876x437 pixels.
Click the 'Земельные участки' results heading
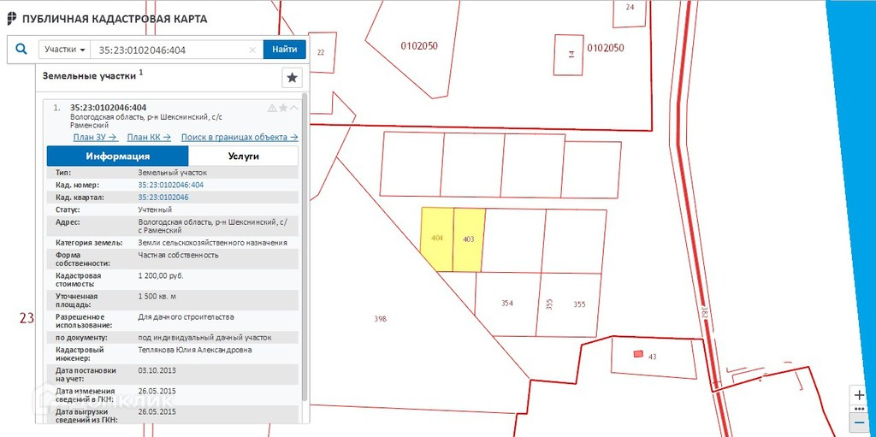click(x=89, y=76)
